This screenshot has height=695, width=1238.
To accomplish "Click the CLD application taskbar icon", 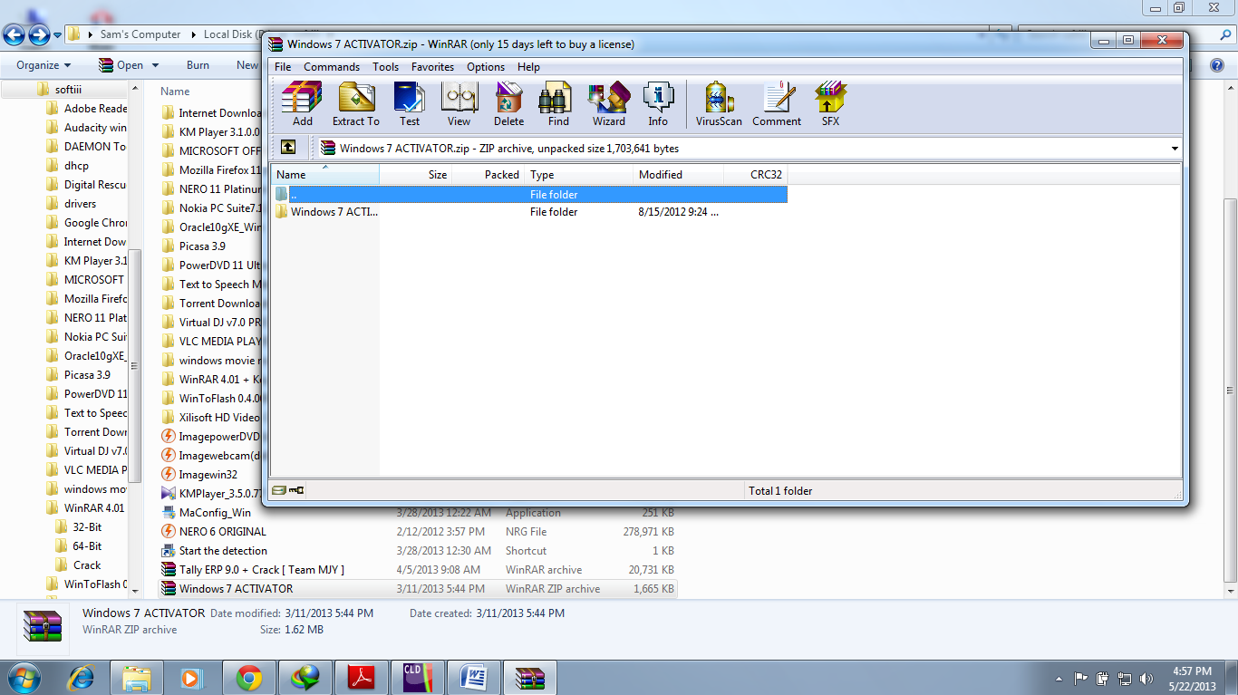I will point(418,677).
